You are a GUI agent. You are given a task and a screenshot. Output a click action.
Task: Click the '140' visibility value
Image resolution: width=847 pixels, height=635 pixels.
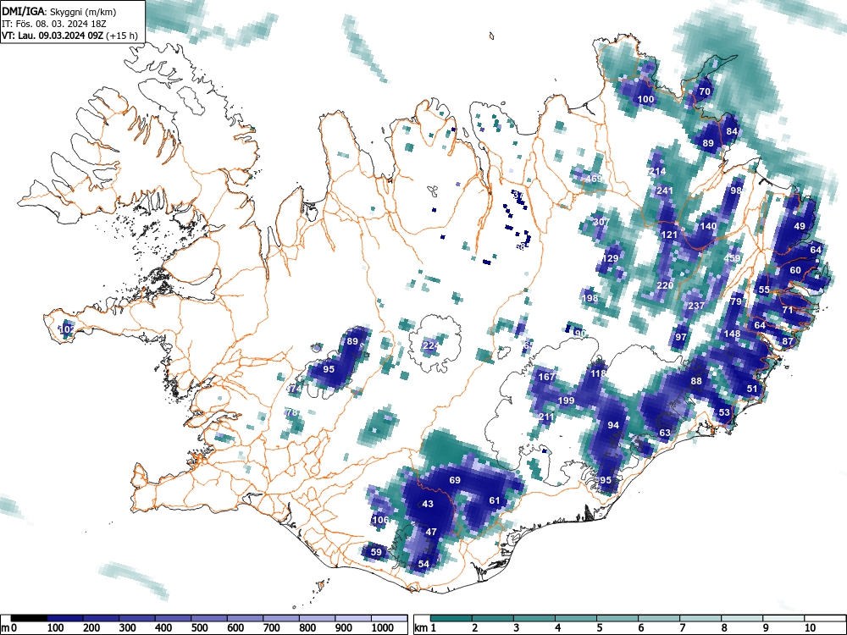708,226
